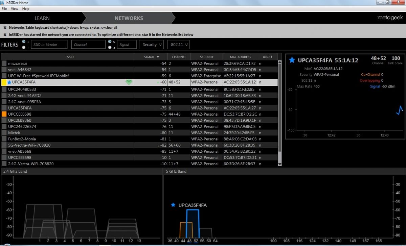Dismiss the starred network notice with X
Viewport: 406px width, 246px height.
[x=5, y=34]
